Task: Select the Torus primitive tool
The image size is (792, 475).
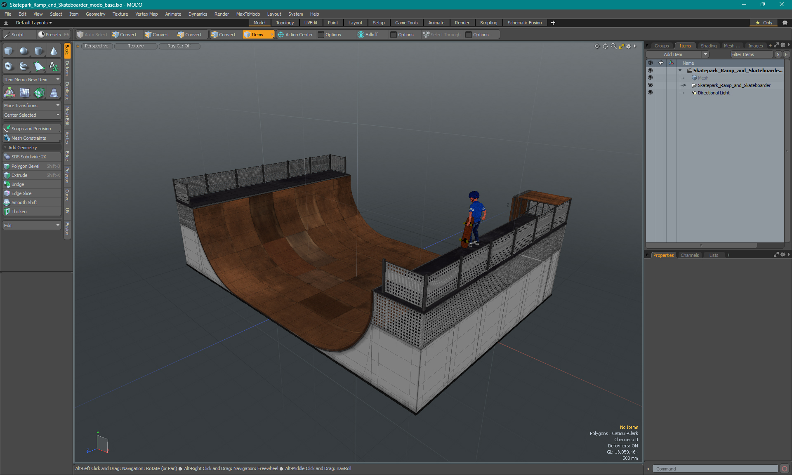Action: pos(9,66)
